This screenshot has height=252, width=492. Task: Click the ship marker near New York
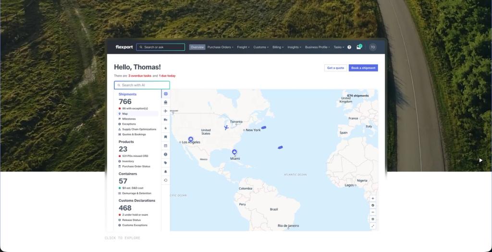(264, 128)
